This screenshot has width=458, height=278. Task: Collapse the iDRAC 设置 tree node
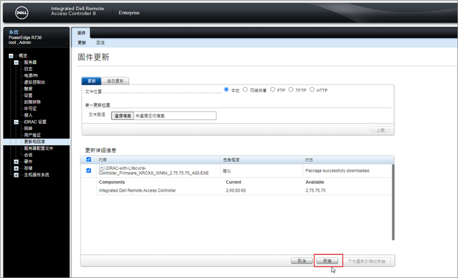pyautogui.click(x=16, y=122)
